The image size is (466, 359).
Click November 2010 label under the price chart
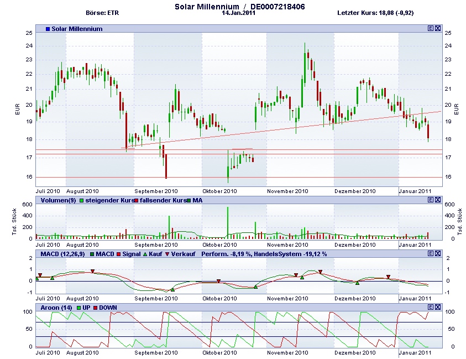(x=287, y=191)
